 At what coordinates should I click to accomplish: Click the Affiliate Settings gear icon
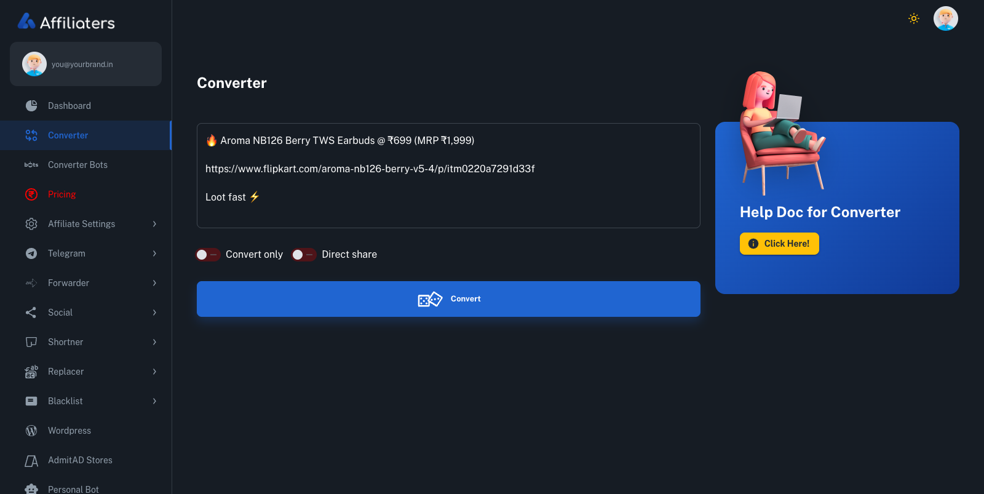[x=31, y=224]
